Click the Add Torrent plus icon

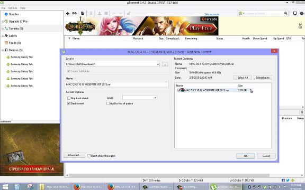67,13
